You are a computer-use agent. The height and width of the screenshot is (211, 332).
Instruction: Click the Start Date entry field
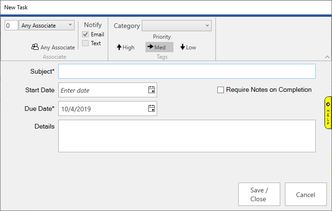click(102, 90)
